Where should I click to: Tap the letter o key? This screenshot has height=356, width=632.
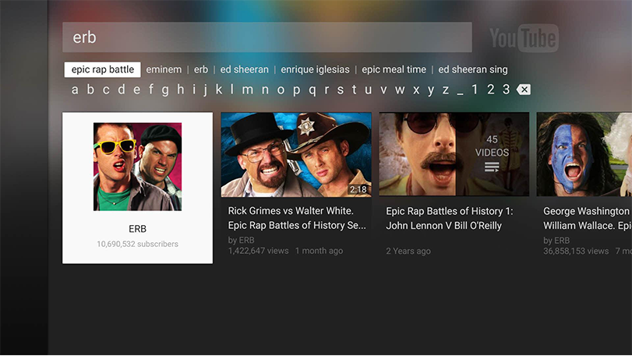(x=281, y=90)
